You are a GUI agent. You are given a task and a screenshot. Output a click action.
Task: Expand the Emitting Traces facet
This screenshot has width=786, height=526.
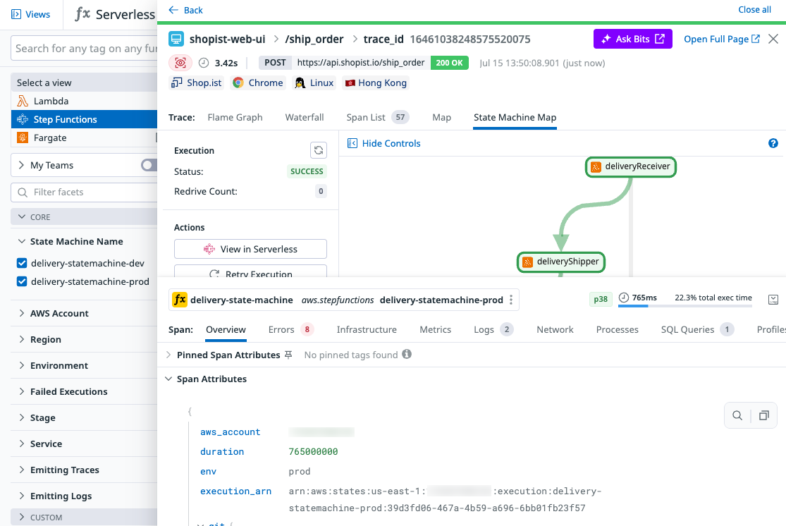point(22,470)
